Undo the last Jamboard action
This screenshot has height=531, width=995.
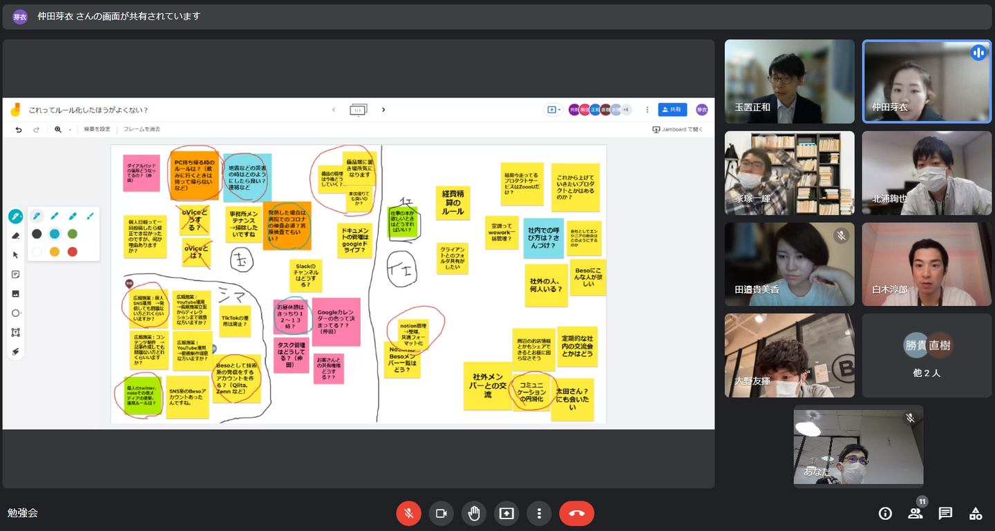point(19,129)
